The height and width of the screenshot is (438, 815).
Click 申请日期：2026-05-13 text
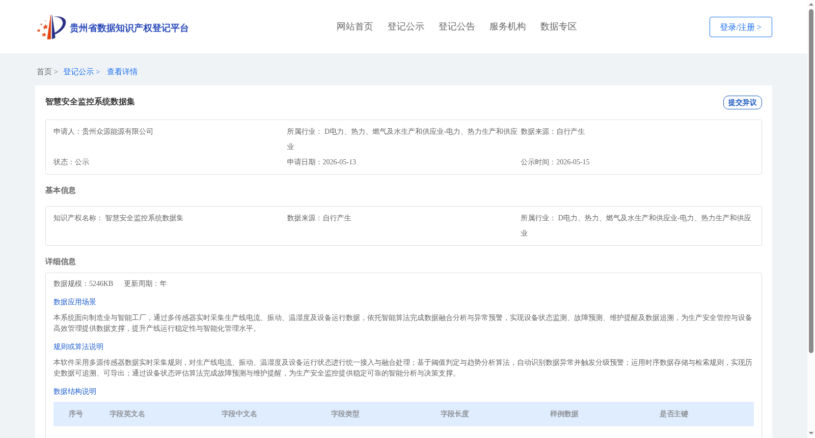click(321, 162)
